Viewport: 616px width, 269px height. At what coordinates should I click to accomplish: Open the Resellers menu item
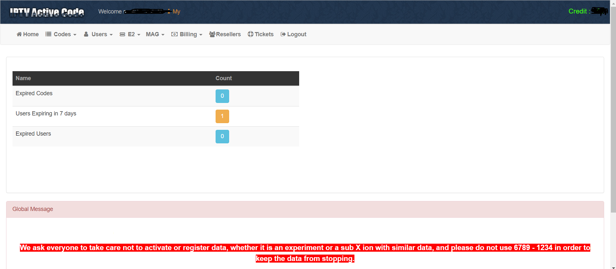click(x=228, y=34)
